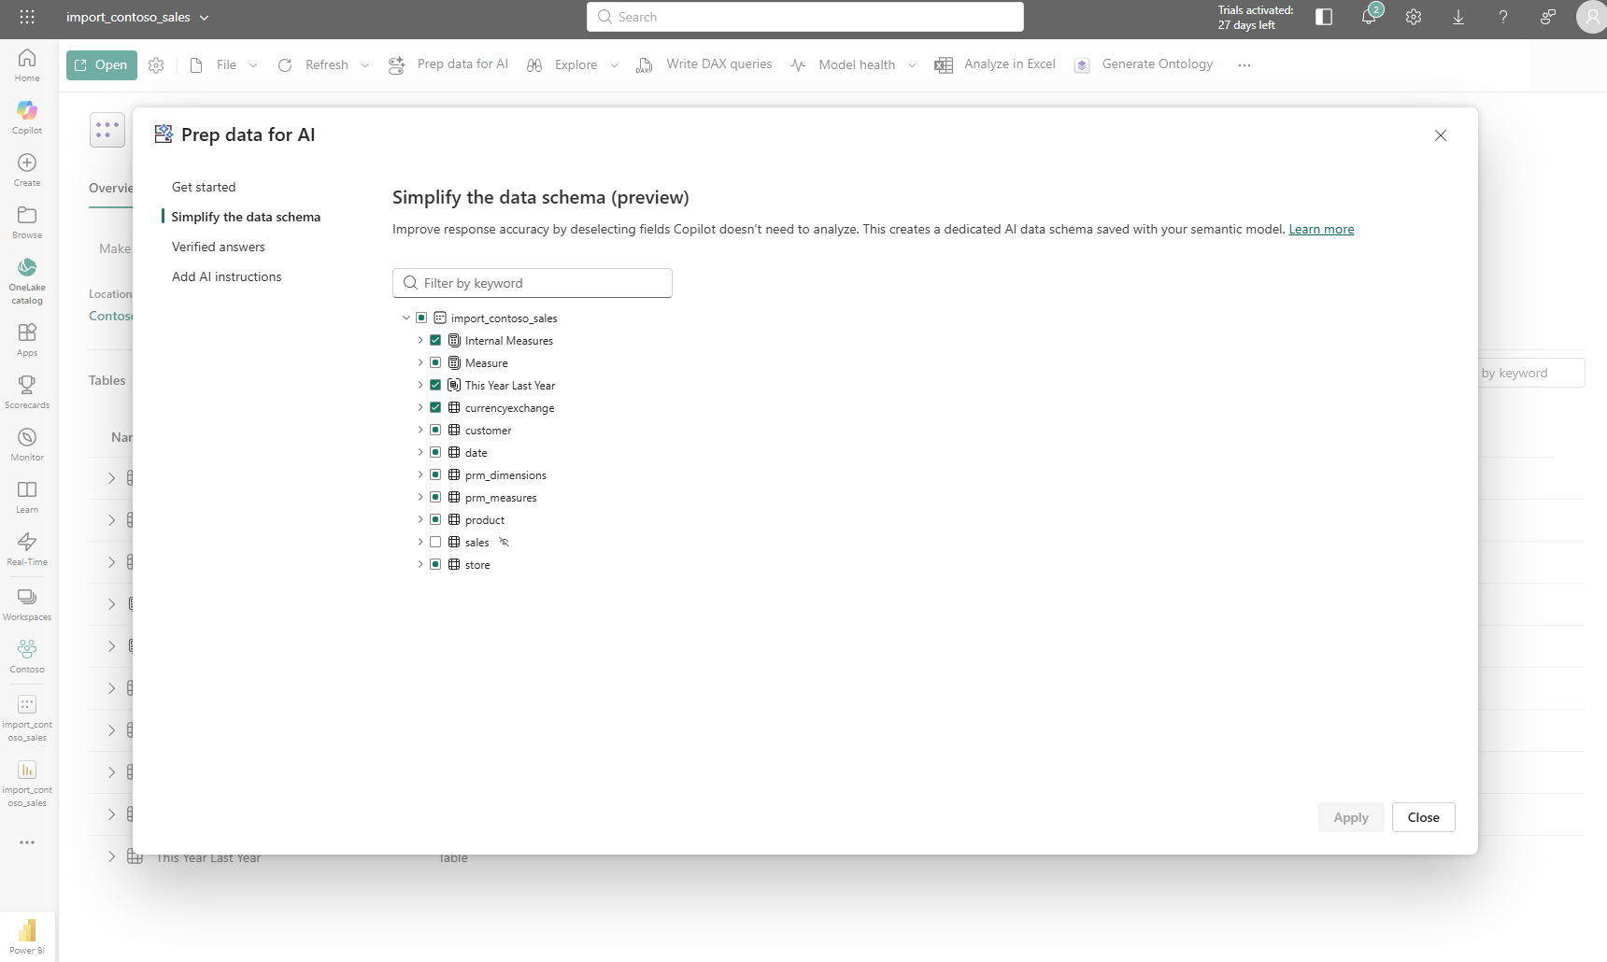Collapse the import_contoso_sales tree root
The height and width of the screenshot is (962, 1607).
coord(406,318)
